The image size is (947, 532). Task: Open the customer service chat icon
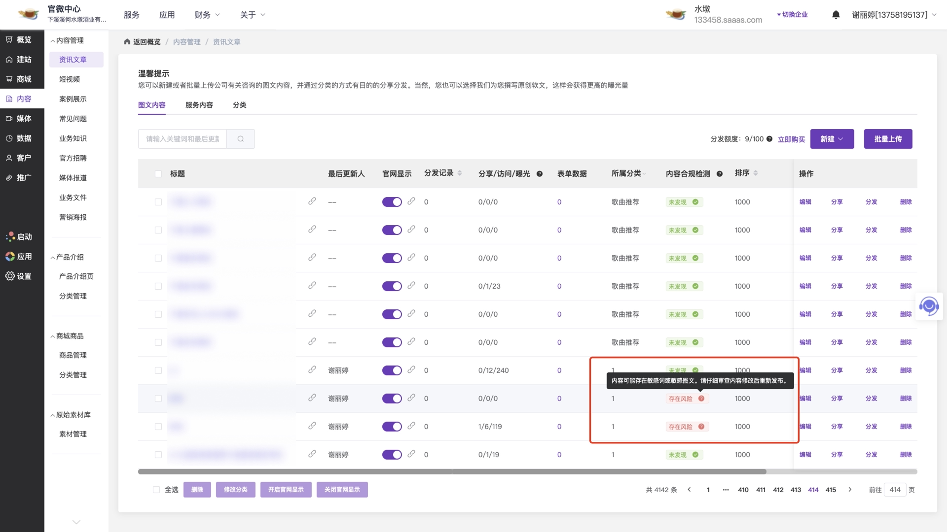(x=929, y=306)
